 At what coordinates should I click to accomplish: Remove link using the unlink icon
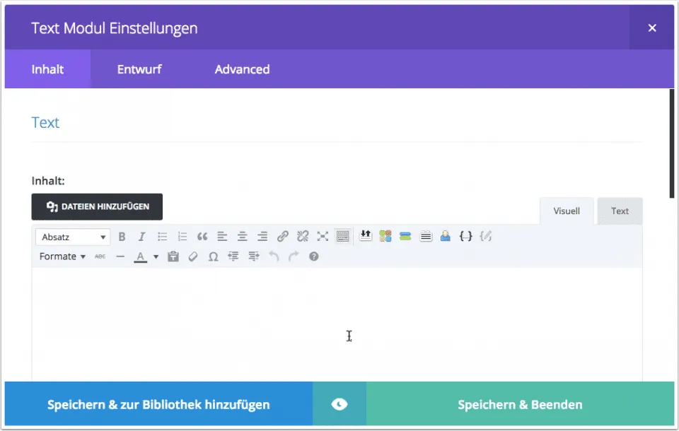[x=303, y=237]
